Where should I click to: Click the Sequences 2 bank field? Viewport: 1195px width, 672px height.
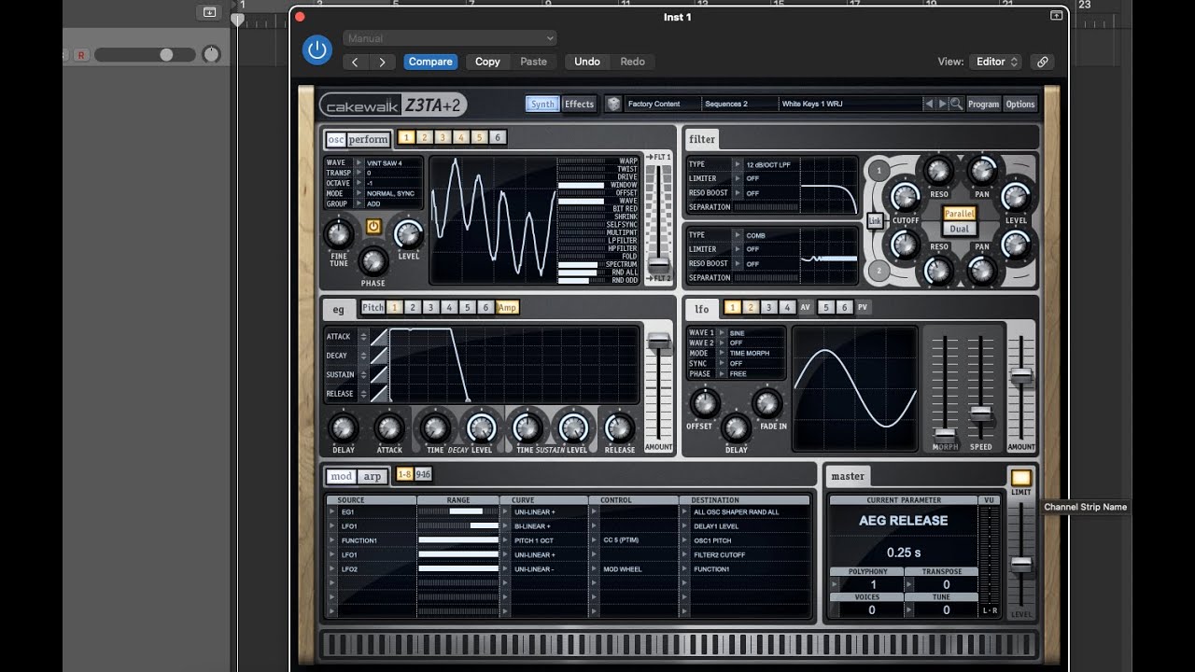[738, 104]
